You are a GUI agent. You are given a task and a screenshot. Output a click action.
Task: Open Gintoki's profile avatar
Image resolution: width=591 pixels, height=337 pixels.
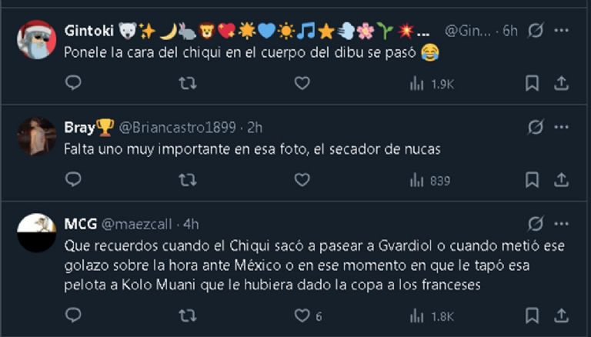coord(36,40)
